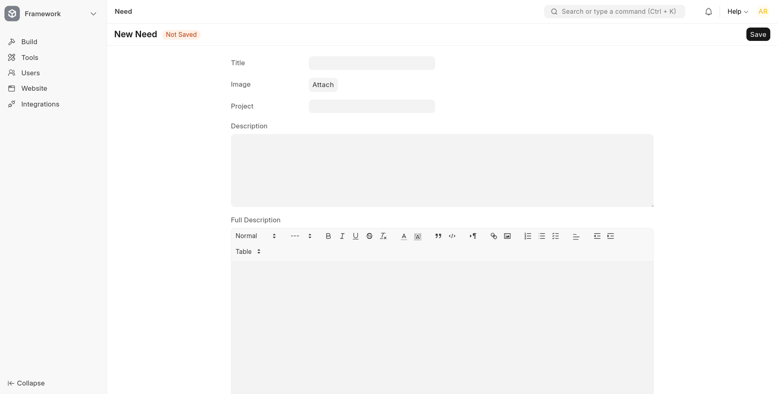Open the Table options dropdown
This screenshot has width=778, height=394.
point(248,252)
